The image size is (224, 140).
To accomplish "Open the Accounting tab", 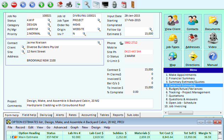I will click(x=89, y=115).
